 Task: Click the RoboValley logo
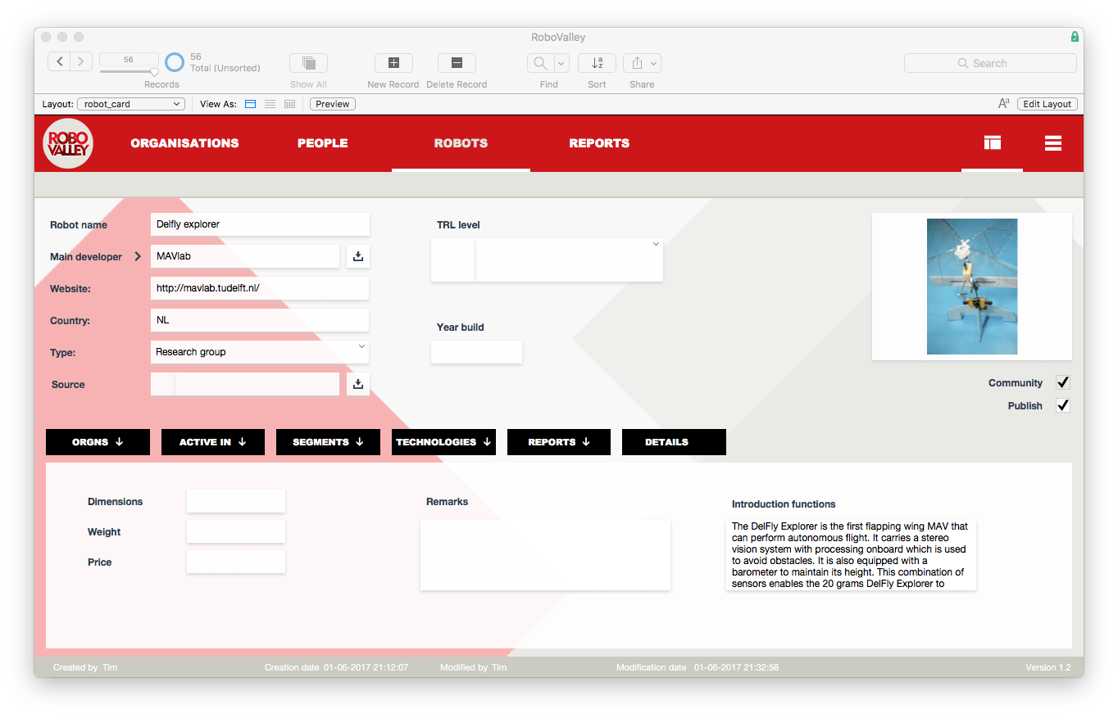coord(68,143)
